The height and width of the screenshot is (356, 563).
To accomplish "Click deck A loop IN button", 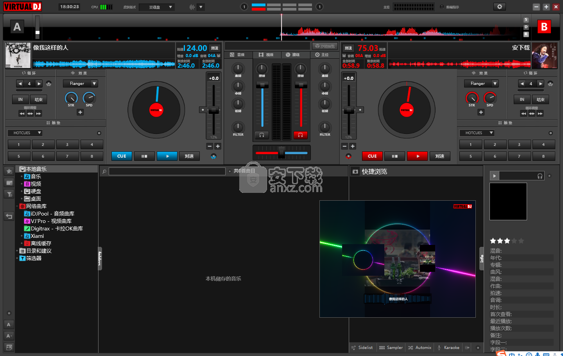I will click(x=20, y=99).
